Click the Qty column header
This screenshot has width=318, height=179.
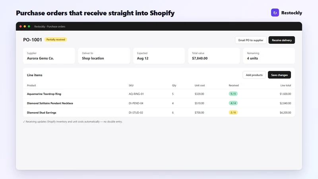tap(174, 86)
